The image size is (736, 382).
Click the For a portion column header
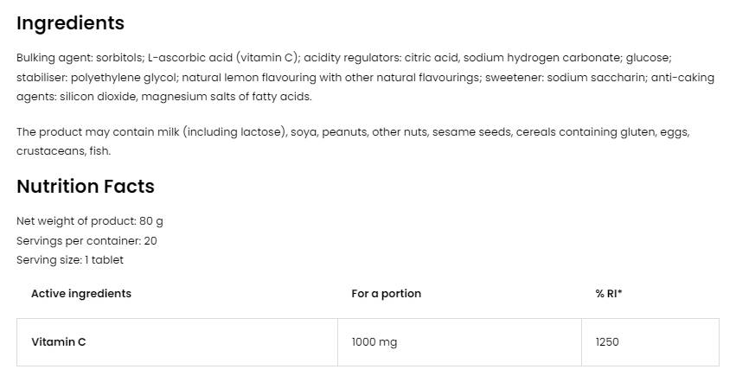[386, 294]
